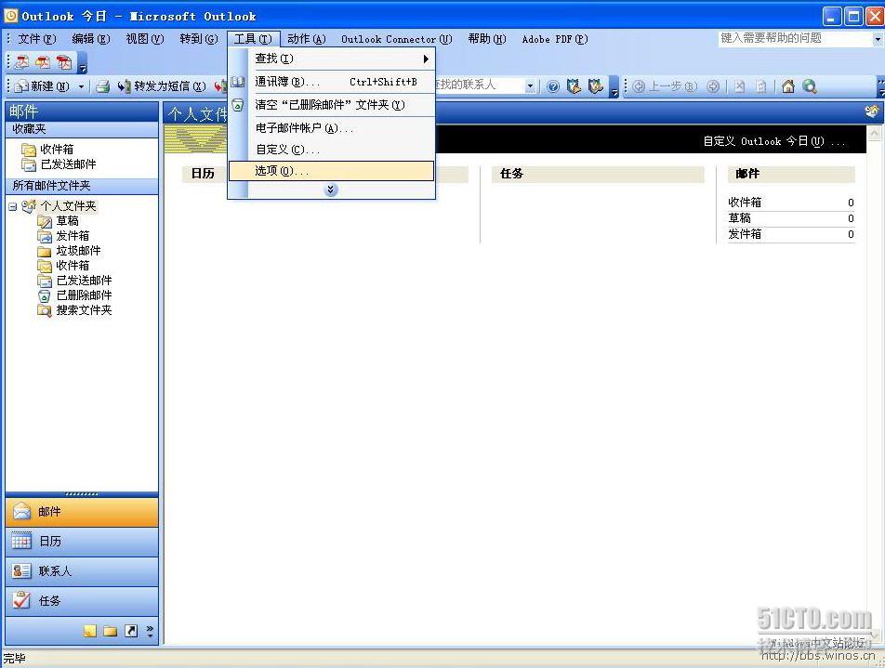Open the 视图(V) menu
The image size is (885, 668).
[144, 39]
